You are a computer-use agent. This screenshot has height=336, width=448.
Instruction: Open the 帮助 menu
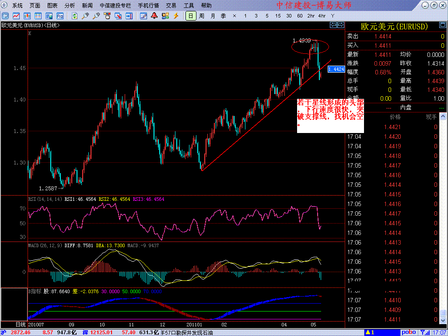(x=206, y=5)
